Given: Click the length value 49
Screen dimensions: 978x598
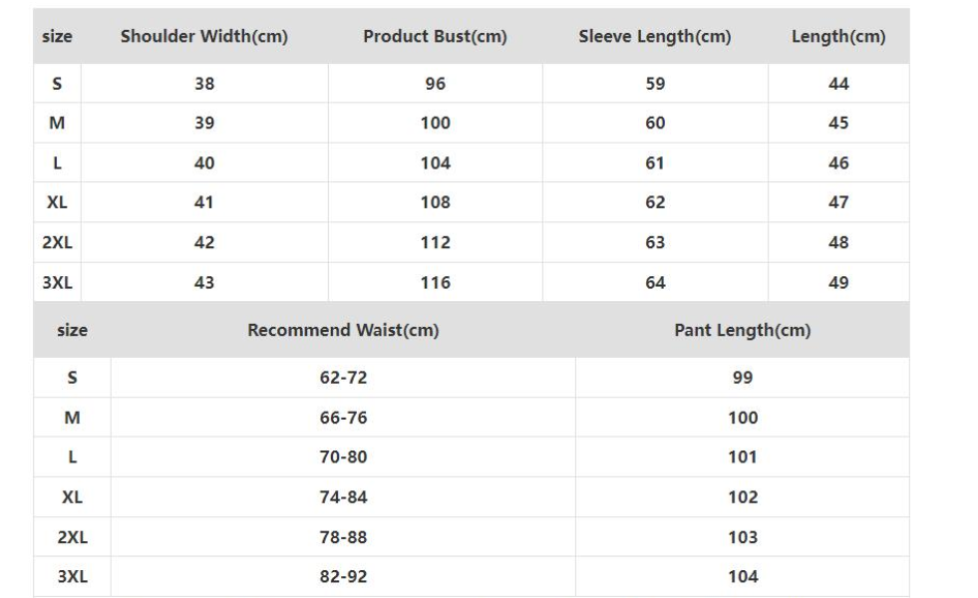Looking at the screenshot, I should click(x=838, y=282).
